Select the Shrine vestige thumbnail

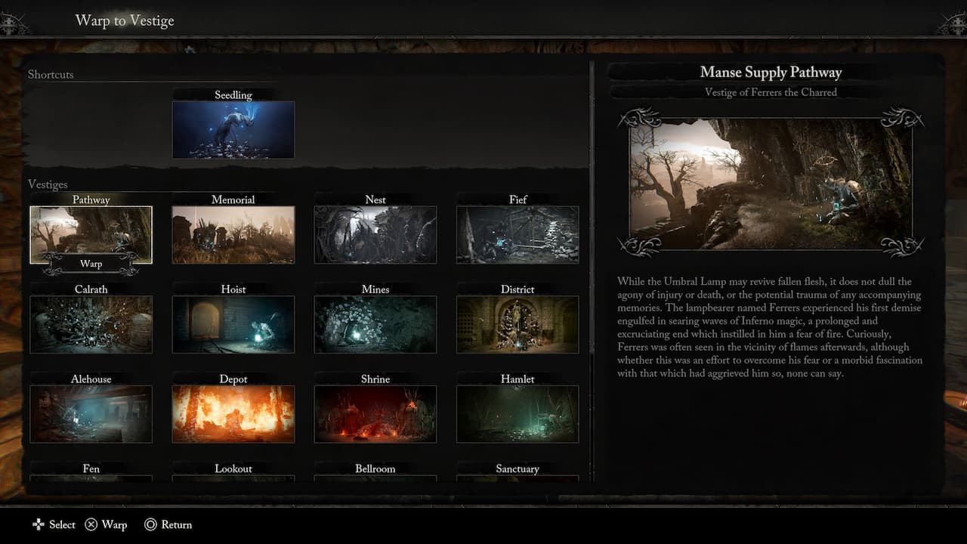(375, 414)
